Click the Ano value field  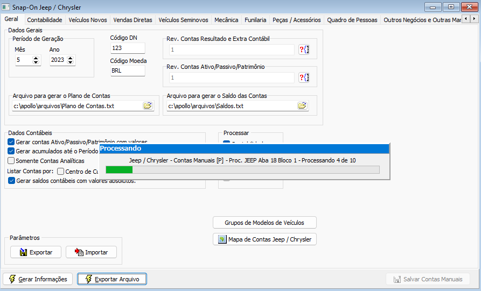pos(58,60)
